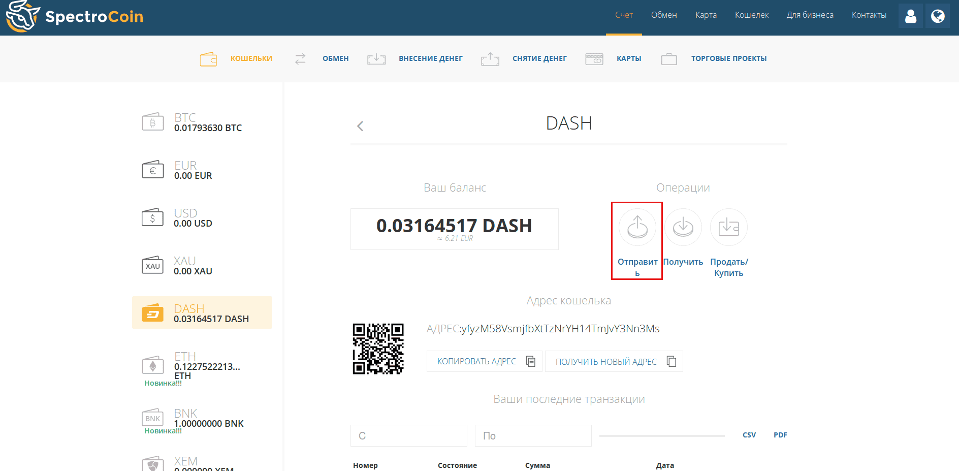Open the Кошелек top menu item
The height and width of the screenshot is (471, 959).
(752, 15)
